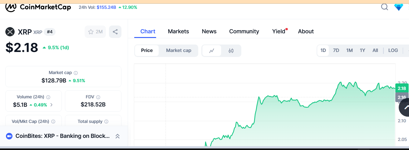Show Volume (24h) info icon
Screen dimensions: 409x150
point(48,97)
